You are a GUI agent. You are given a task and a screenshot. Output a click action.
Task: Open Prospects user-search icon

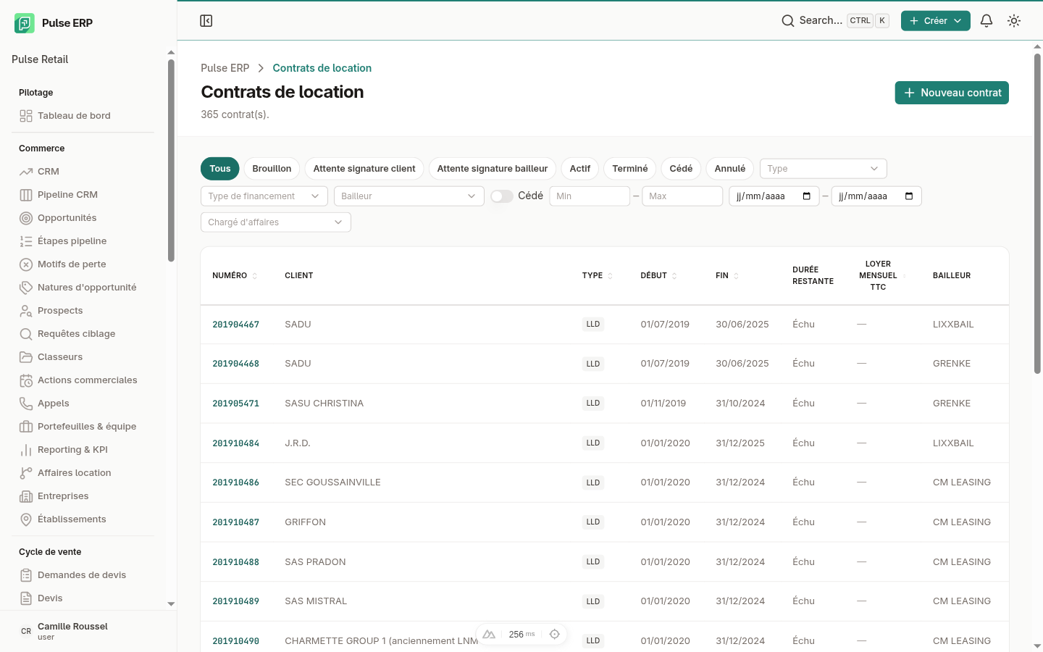tap(26, 311)
